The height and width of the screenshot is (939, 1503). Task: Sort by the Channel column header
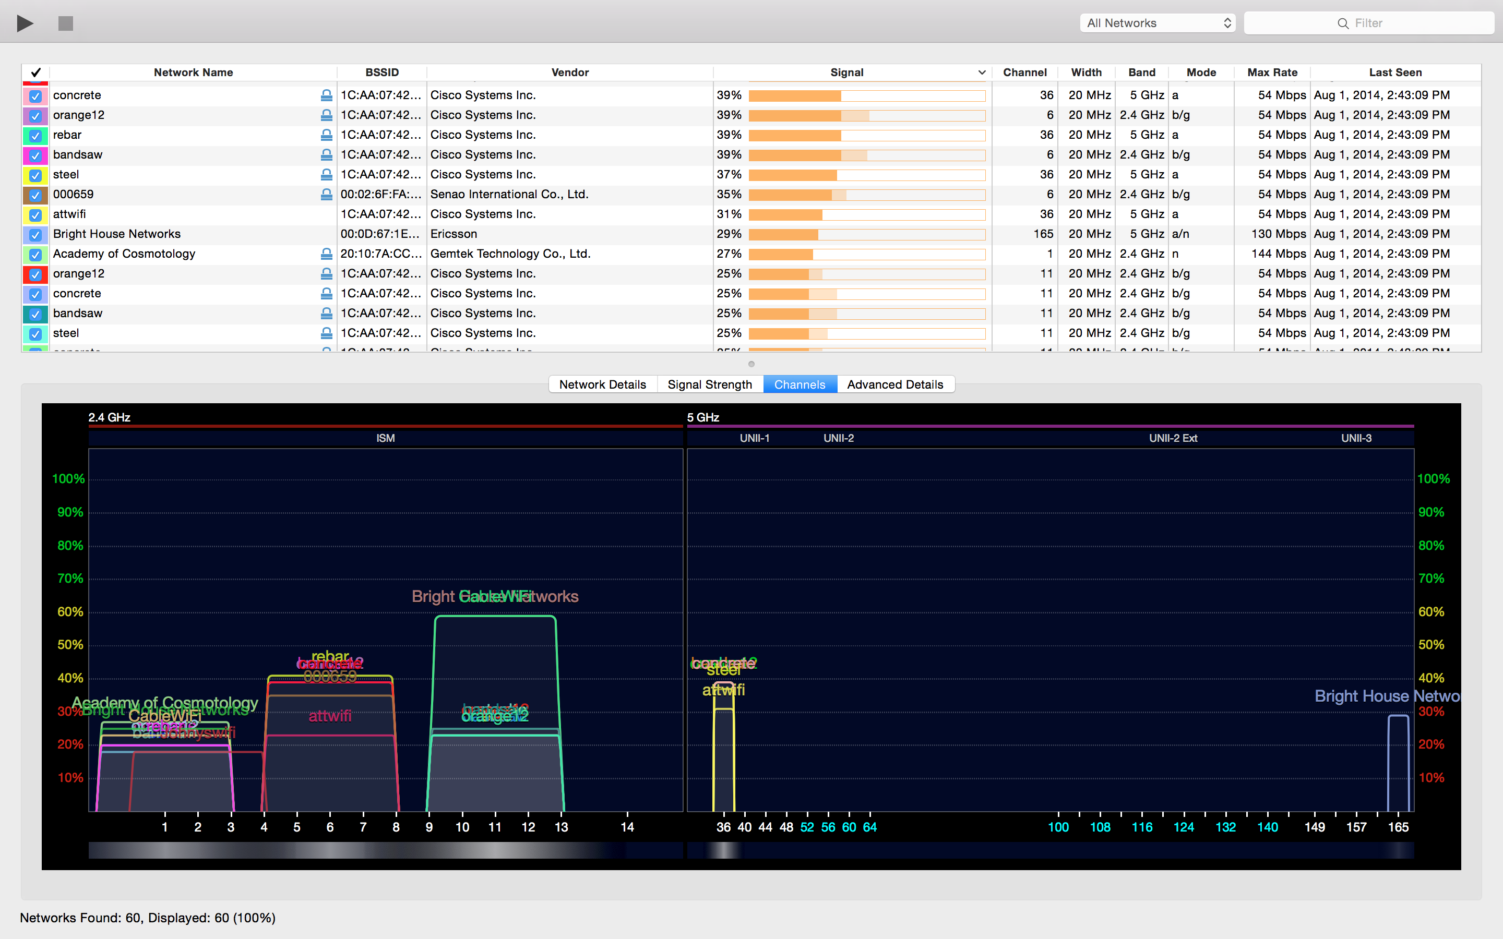1024,73
